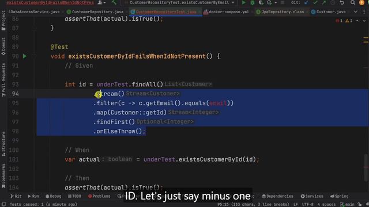Image resolution: width=369 pixels, height=207 pixels.
Task: Run the existsCustomerByEmail configuration
Action: (243, 2)
